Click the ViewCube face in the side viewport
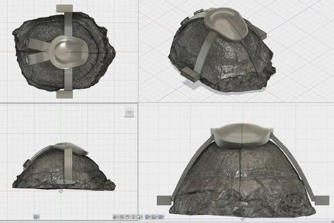 coord(129,112)
